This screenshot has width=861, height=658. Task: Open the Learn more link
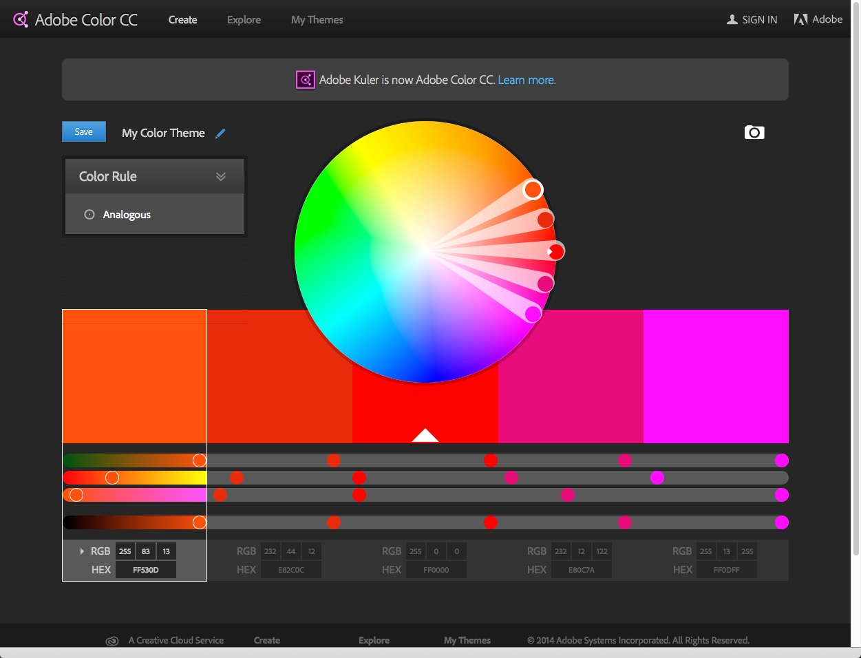(527, 80)
